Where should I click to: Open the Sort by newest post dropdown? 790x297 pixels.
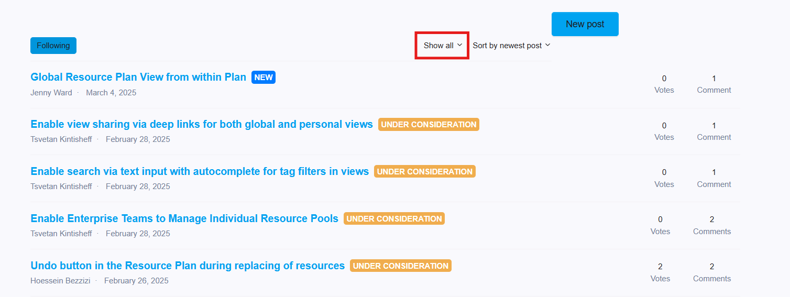point(511,46)
